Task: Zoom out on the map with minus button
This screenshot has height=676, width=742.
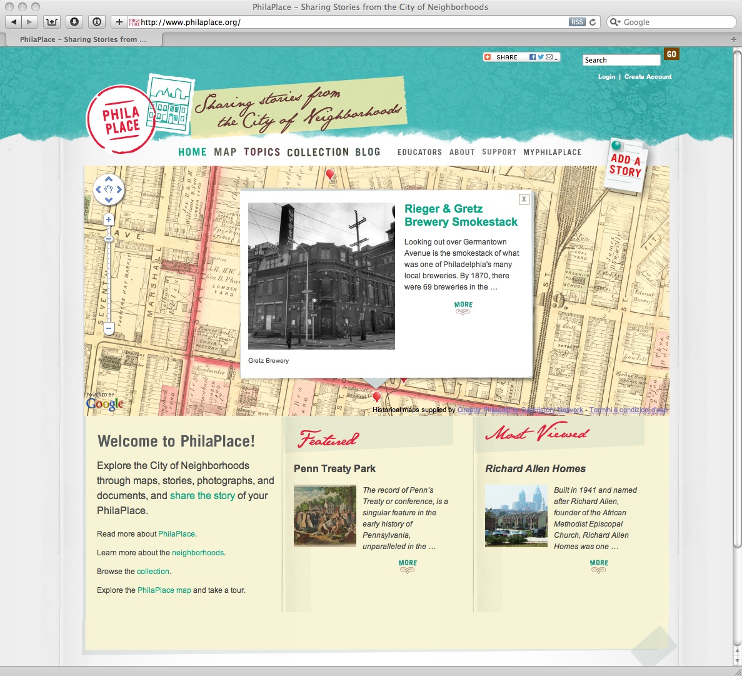Action: [109, 328]
